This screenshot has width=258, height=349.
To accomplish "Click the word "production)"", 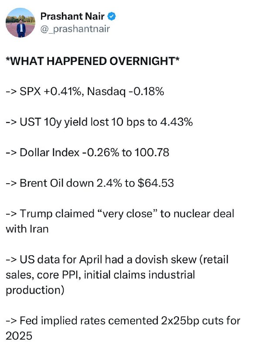I will (35, 291).
